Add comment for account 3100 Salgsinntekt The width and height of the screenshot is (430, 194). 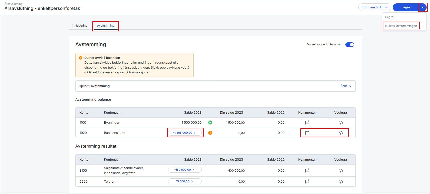(x=307, y=171)
